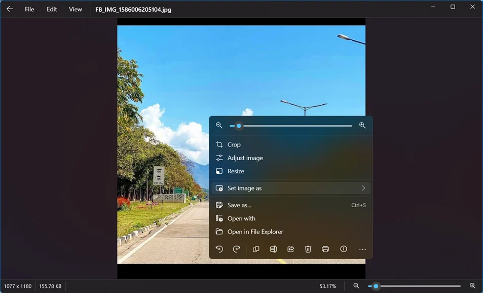Click status bar zoom in magnifier
Screen dimensions: 483x293
click(472, 286)
